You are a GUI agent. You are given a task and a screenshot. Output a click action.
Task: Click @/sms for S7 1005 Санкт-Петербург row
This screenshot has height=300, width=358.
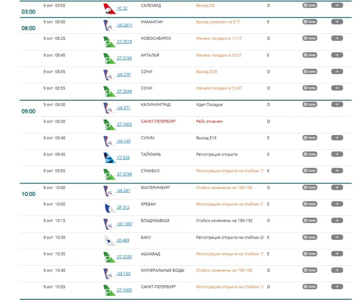310,286
